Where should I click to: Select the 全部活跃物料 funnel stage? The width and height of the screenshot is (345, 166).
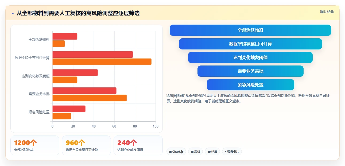250,30
